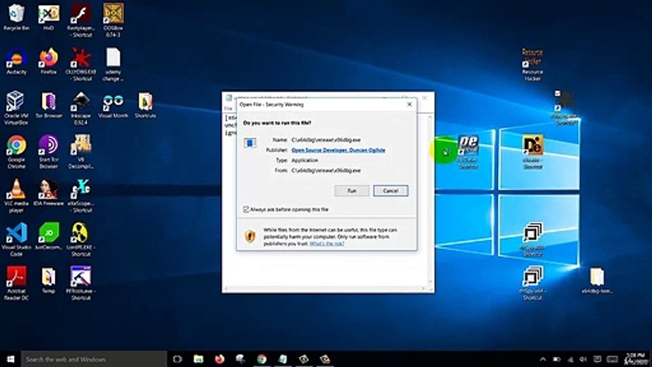This screenshot has width=652, height=367.
Task: Open the PE Studio shortcut icon
Action: pos(468,152)
